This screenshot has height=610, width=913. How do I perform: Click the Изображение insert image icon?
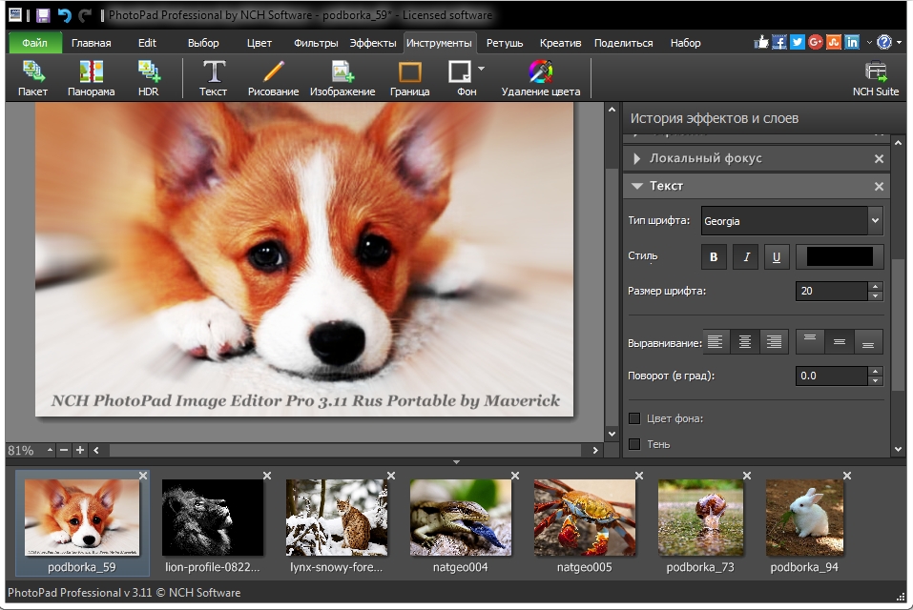coord(342,77)
